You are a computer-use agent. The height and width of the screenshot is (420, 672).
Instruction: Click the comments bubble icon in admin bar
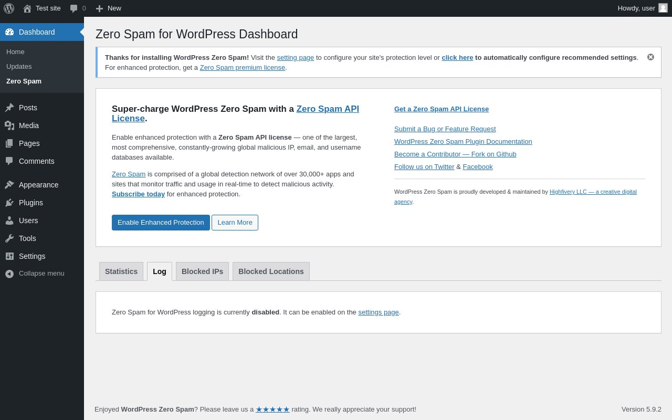pyautogui.click(x=73, y=8)
